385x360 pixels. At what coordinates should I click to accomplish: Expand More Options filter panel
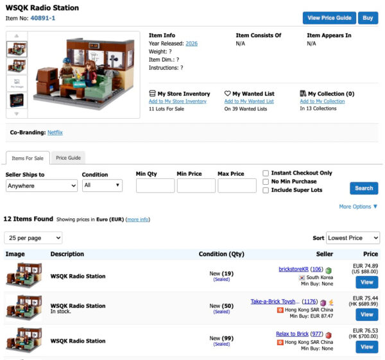358,207
